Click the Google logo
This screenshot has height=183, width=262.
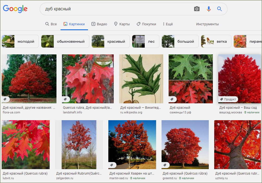tap(15, 9)
